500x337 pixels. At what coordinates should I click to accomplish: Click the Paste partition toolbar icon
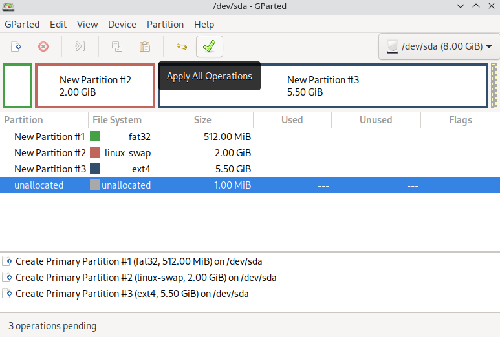pos(145,46)
